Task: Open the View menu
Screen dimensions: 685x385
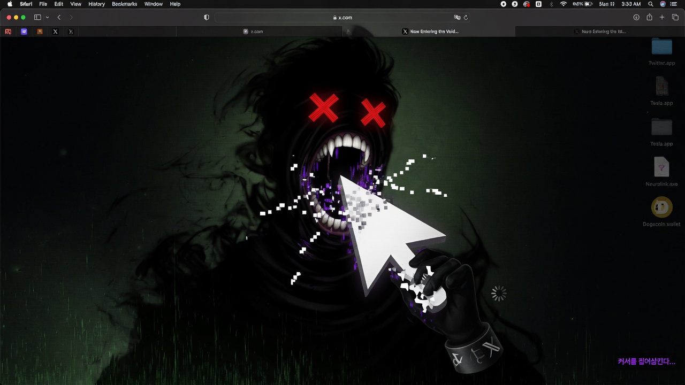Action: point(76,4)
